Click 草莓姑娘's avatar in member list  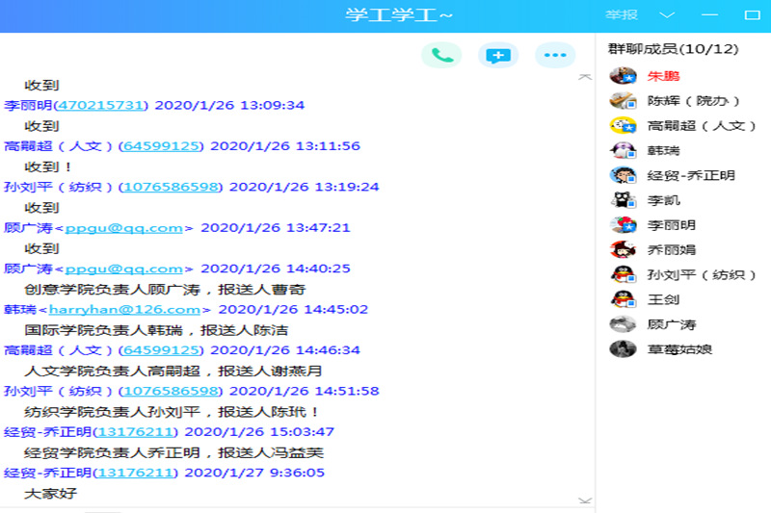click(623, 349)
